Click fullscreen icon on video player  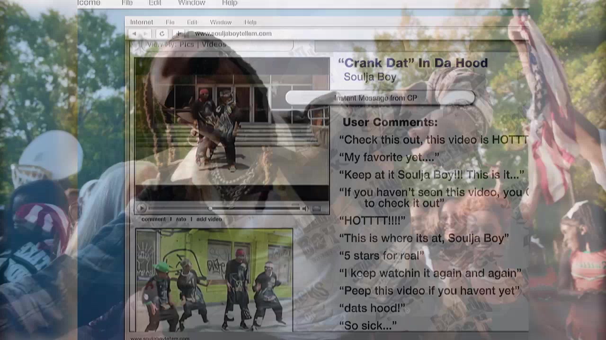[x=317, y=208]
